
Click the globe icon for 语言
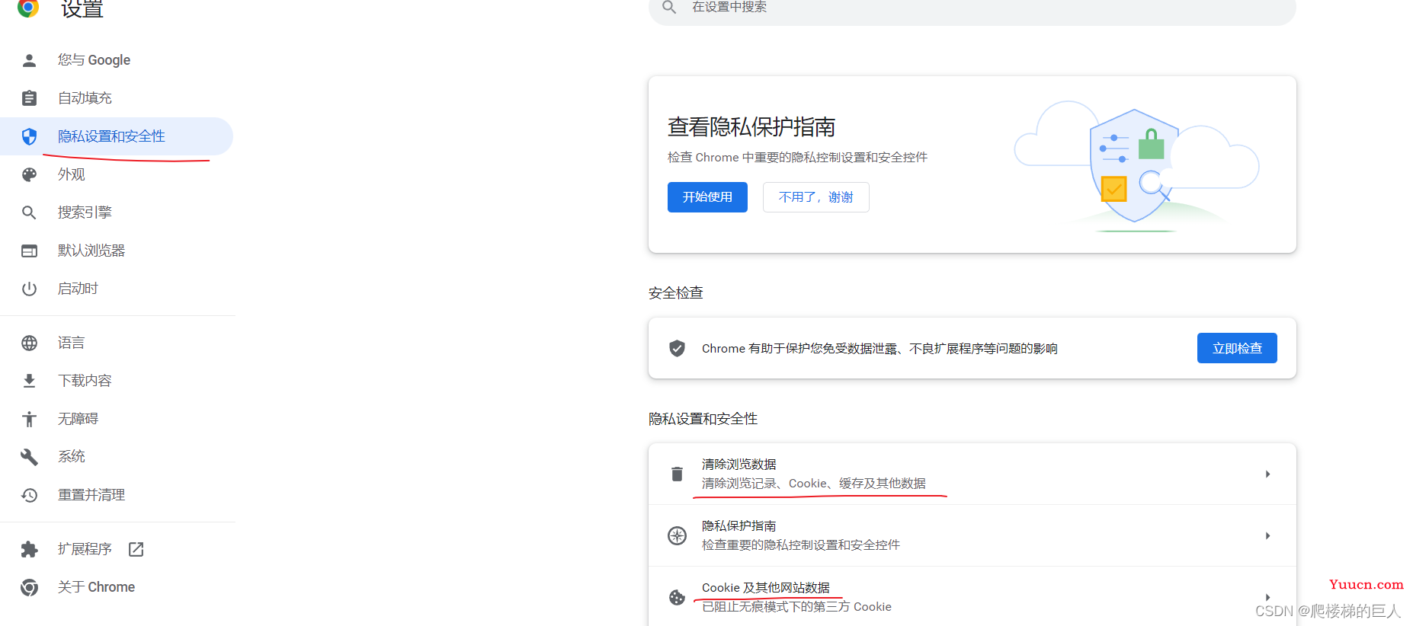(29, 343)
